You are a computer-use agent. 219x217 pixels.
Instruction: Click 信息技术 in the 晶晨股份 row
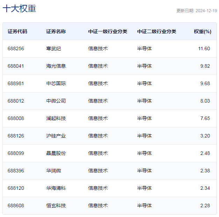(x=98, y=153)
